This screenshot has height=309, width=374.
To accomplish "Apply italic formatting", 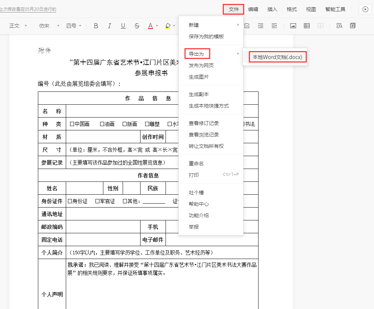I will [109, 26].
